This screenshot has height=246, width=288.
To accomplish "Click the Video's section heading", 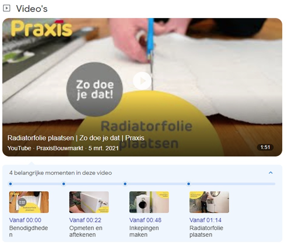I will (x=32, y=9).
